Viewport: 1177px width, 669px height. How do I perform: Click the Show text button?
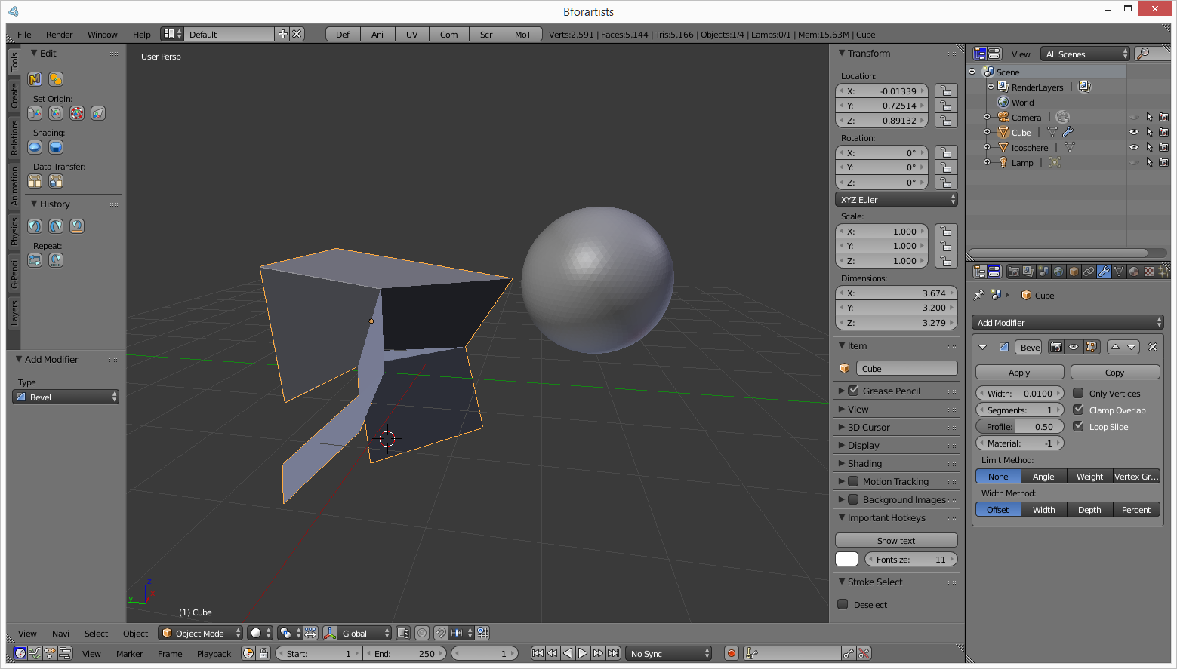coord(896,541)
